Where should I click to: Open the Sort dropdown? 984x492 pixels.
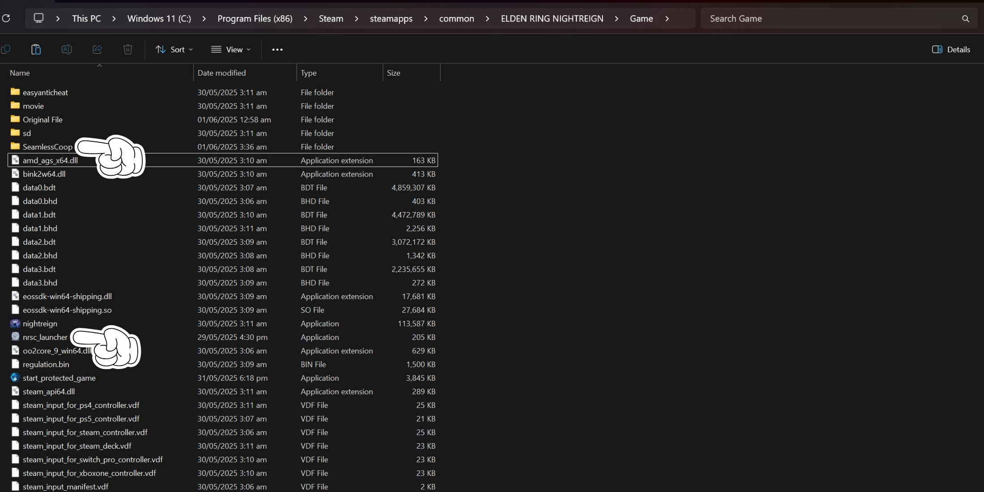pyautogui.click(x=174, y=50)
